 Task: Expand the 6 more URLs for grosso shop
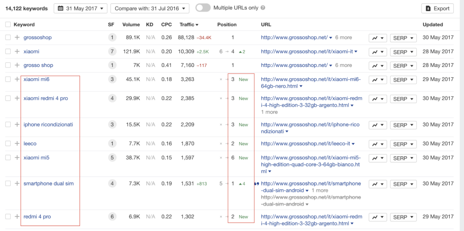343,65
